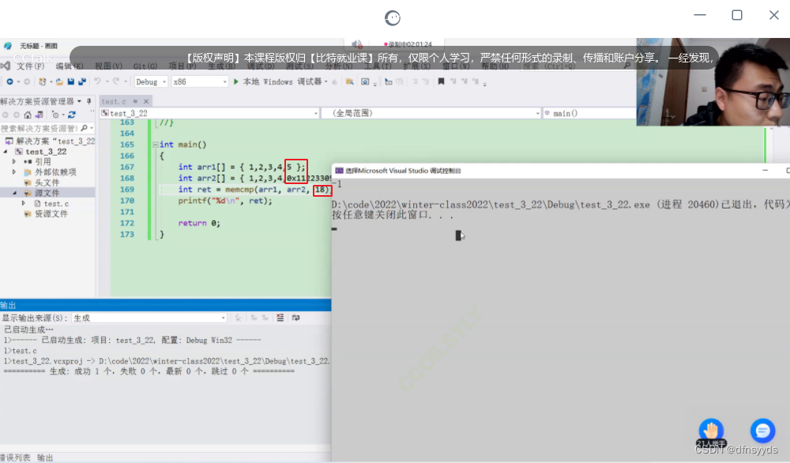Toggle the bookmark icon in the toolbar

[441, 81]
